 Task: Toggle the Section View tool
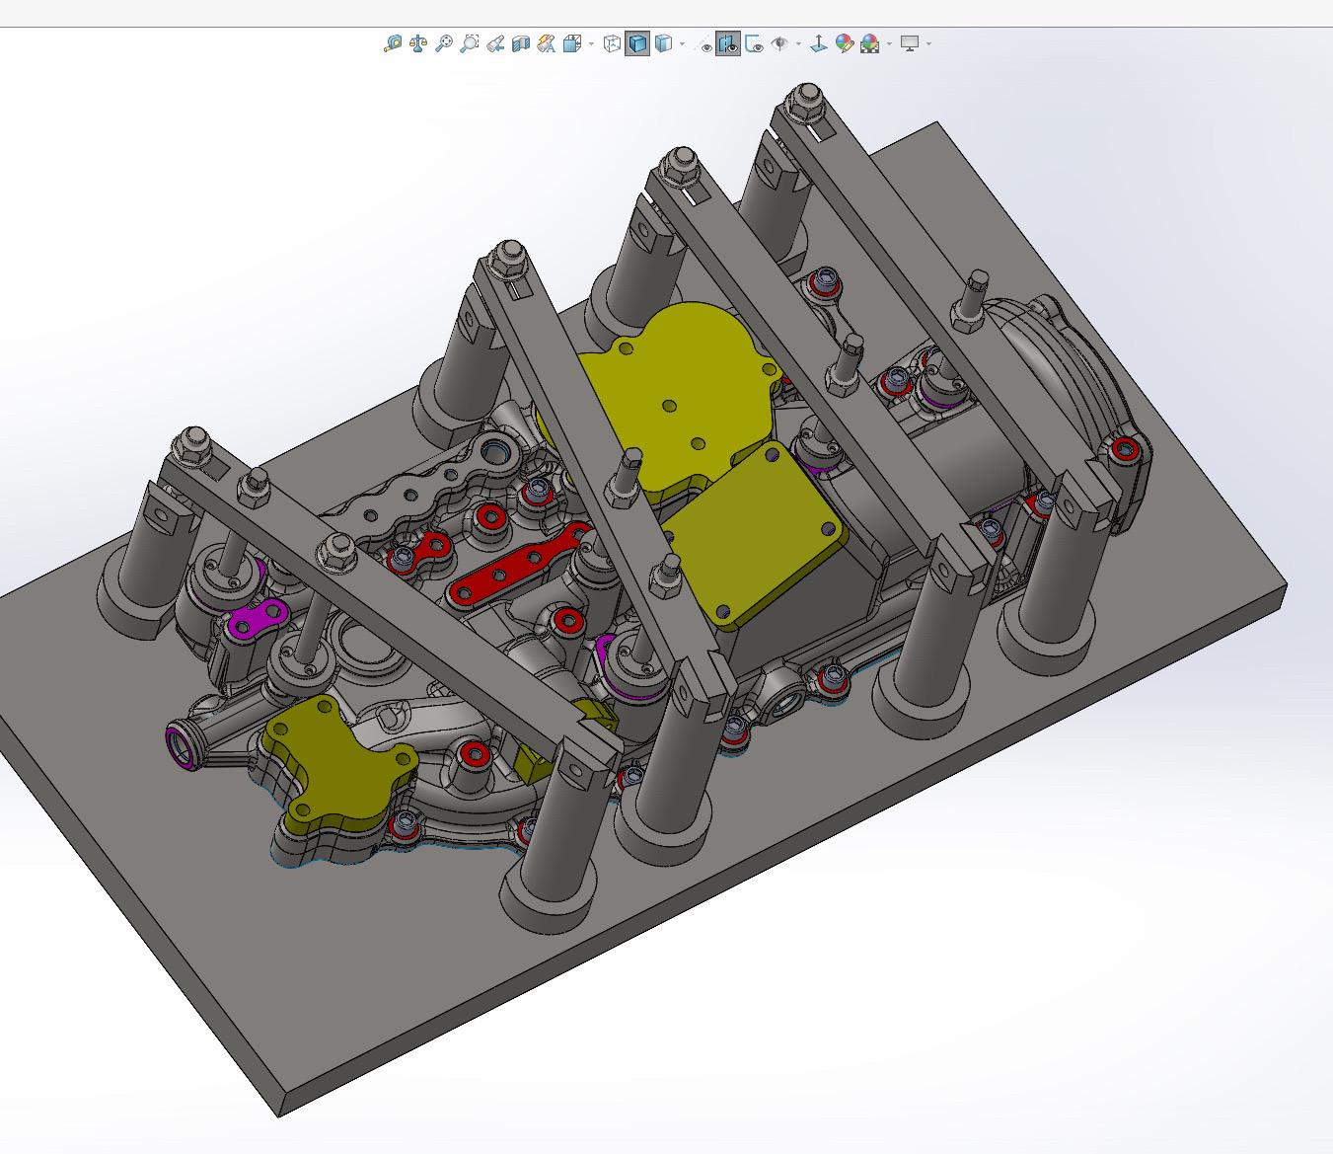(521, 43)
